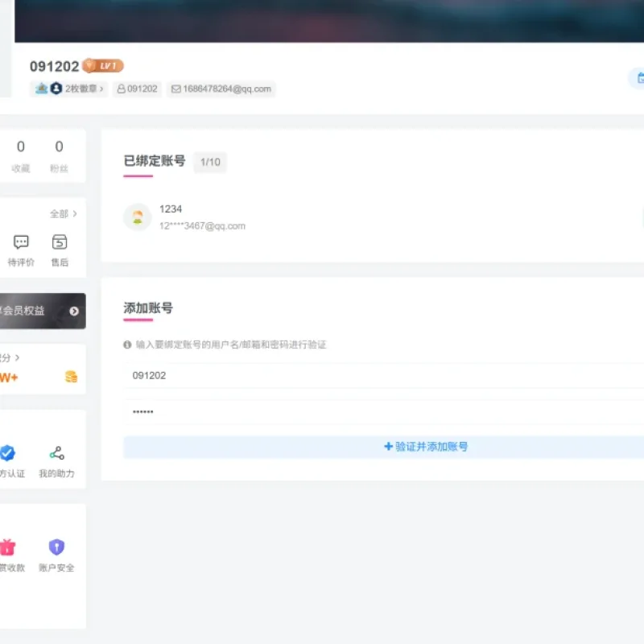
Task: Expand 全部 orders link
Action: pyautogui.click(x=64, y=213)
